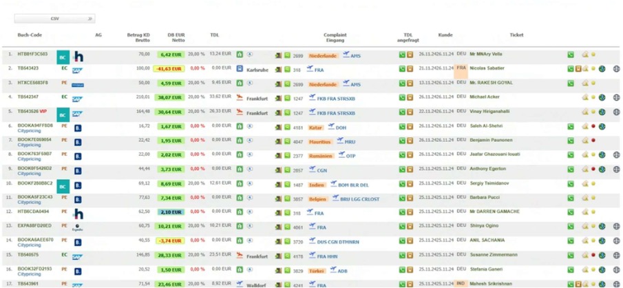Click the Rumänien country tag
623x288 pixels.
321,156
